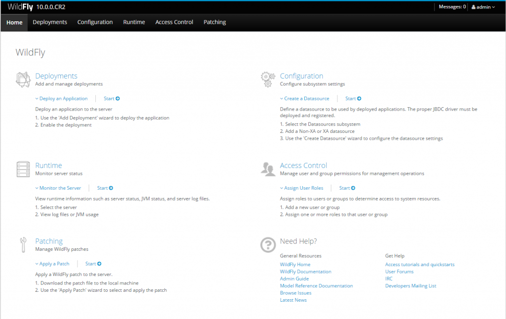Screen dimensions: 506x319
Task: Click 'Enable the deployment' step text
Action: tap(66, 125)
